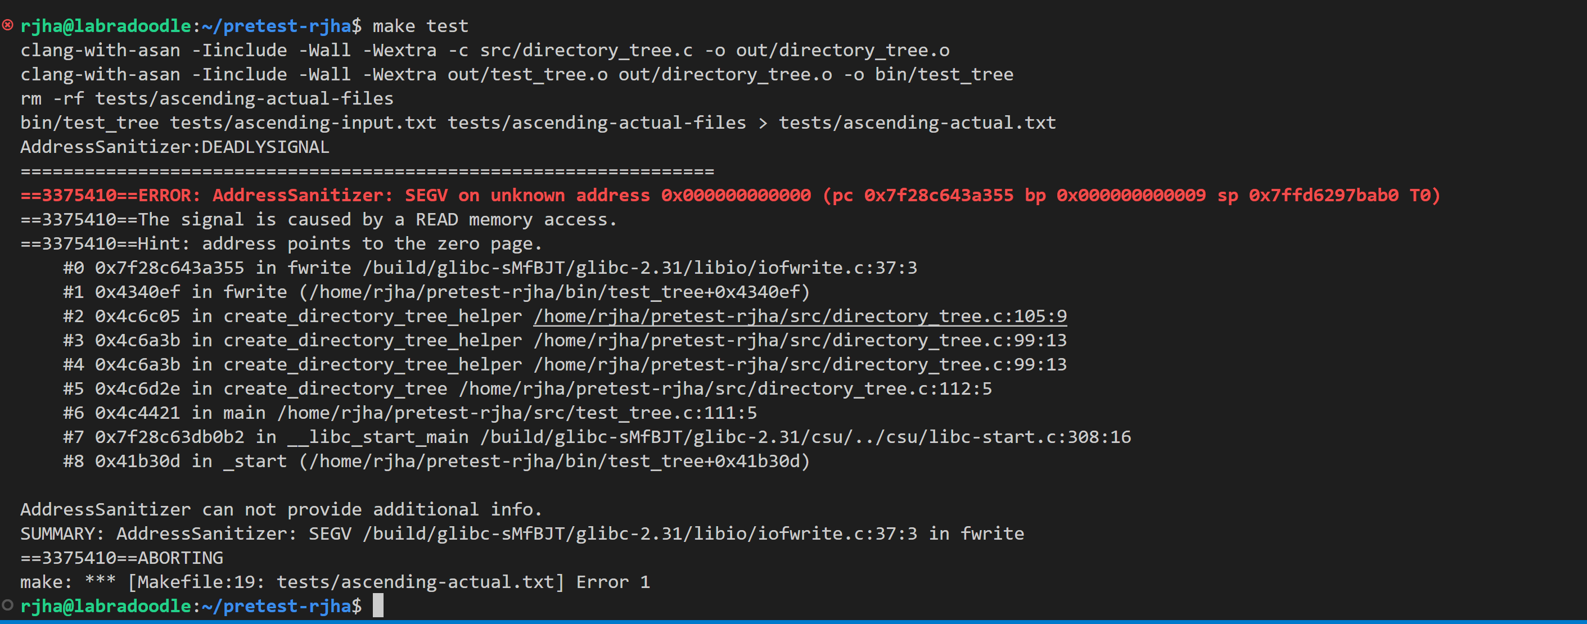Viewport: 1587px width, 624px height.
Task: Click iofwrite.c:37:3 path in frame #0
Action: 639,268
